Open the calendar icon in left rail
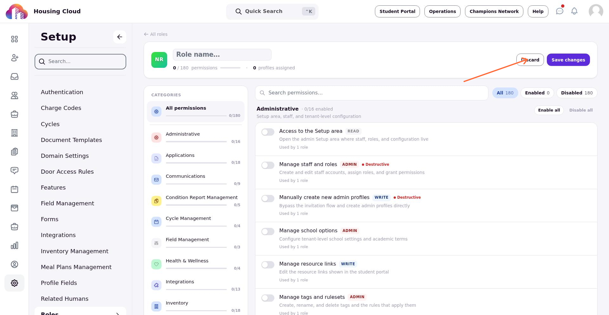Screen dimensions: 609x315 pos(14,189)
